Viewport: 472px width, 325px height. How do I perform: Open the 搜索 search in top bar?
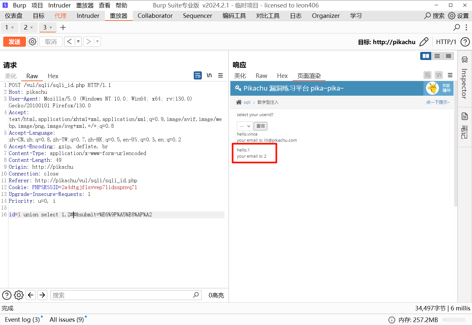434,16
